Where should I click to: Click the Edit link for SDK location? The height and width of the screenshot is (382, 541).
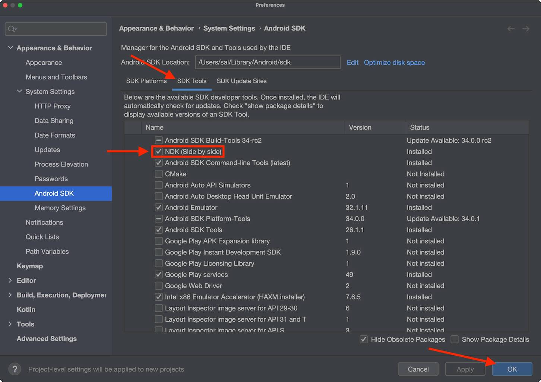click(x=352, y=62)
